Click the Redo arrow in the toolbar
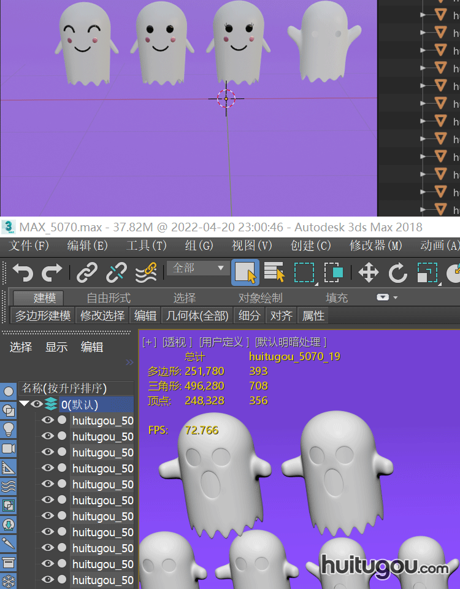460x589 pixels. tap(52, 272)
